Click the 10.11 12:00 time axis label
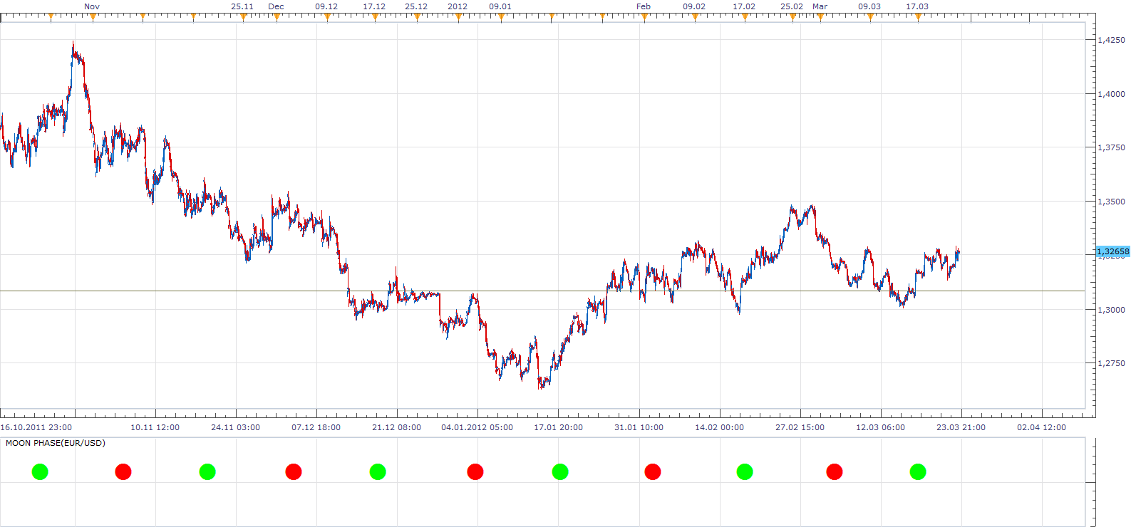 155,427
